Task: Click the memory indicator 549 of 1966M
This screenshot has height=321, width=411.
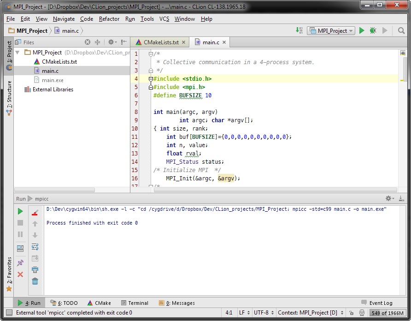Action: 387,313
